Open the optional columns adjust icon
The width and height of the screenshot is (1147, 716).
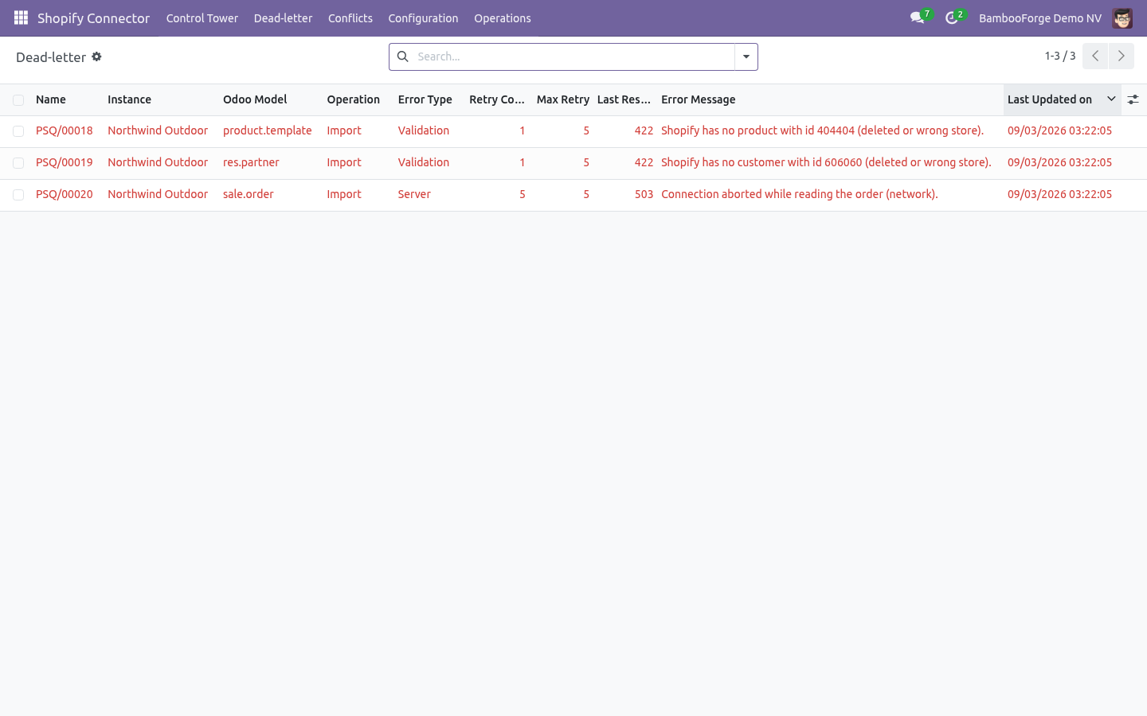click(1133, 99)
